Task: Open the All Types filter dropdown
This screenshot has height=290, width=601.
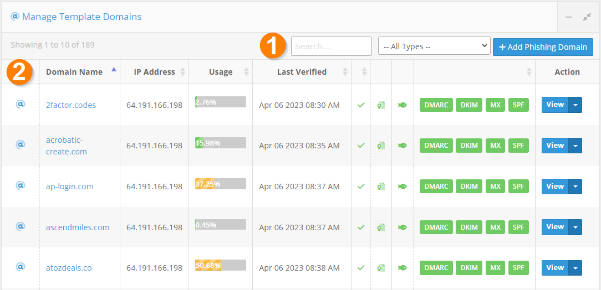Action: click(x=434, y=46)
